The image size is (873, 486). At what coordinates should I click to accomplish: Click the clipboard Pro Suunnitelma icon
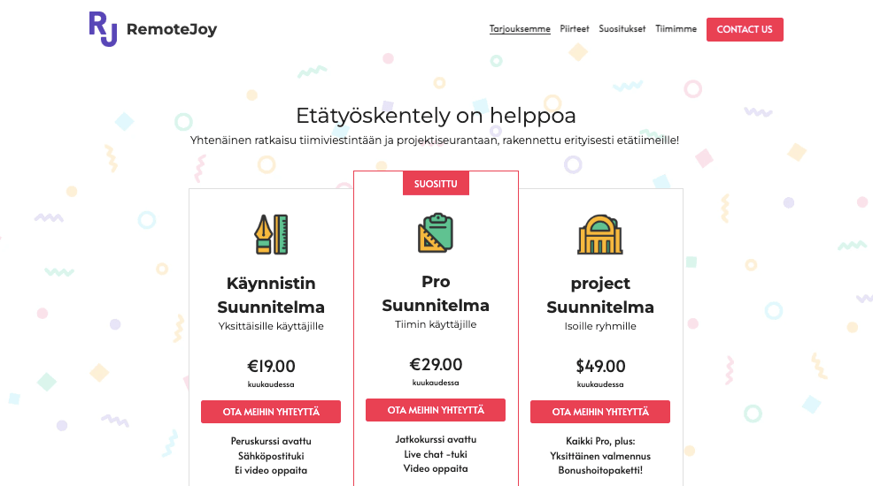click(x=436, y=233)
